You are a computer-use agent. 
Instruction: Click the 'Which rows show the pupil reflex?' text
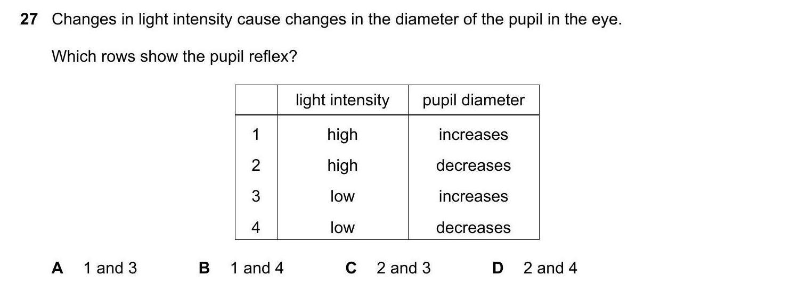(x=174, y=56)
